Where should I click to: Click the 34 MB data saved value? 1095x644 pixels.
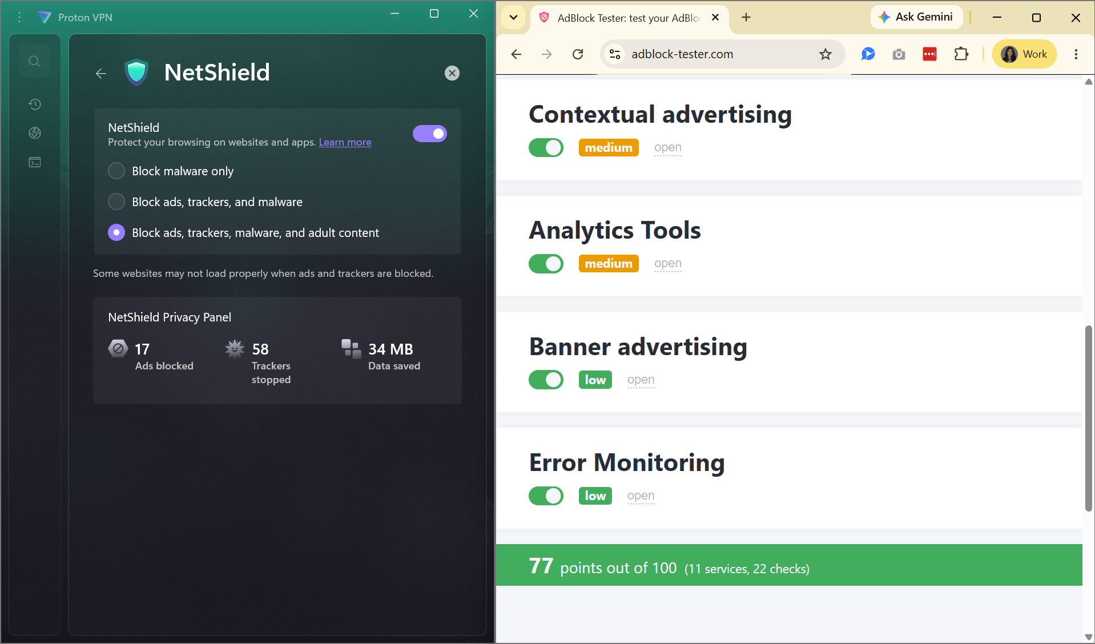tap(391, 349)
